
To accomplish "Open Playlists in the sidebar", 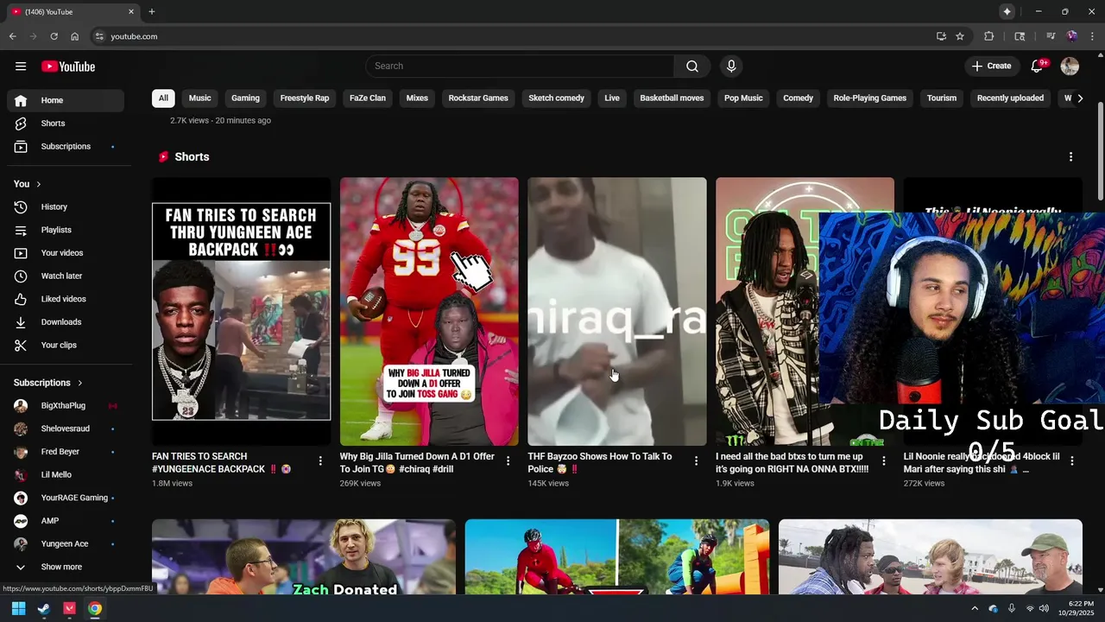I will 66,231.
